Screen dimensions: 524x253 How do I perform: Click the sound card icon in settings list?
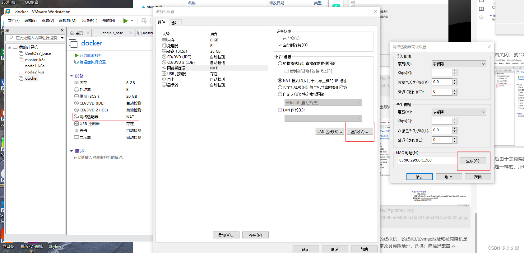(164, 79)
